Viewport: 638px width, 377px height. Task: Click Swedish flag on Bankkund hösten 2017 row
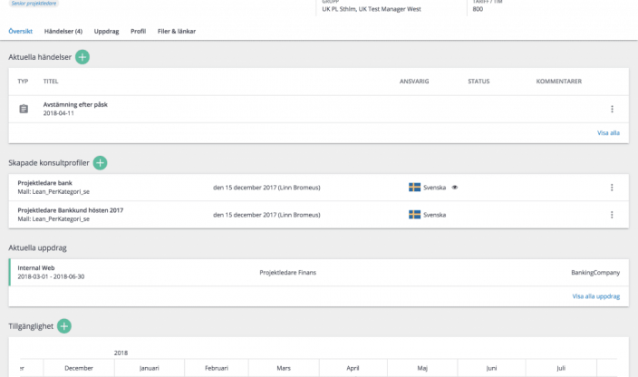pos(414,215)
